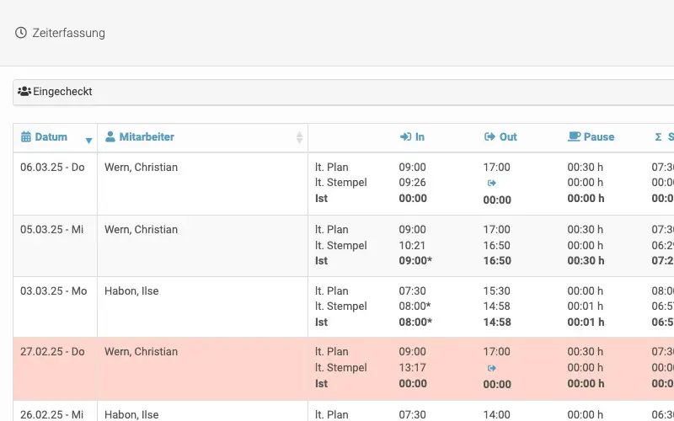Click the sign-out icon in the Out header
Viewport: 674px width, 421px height.
[489, 137]
